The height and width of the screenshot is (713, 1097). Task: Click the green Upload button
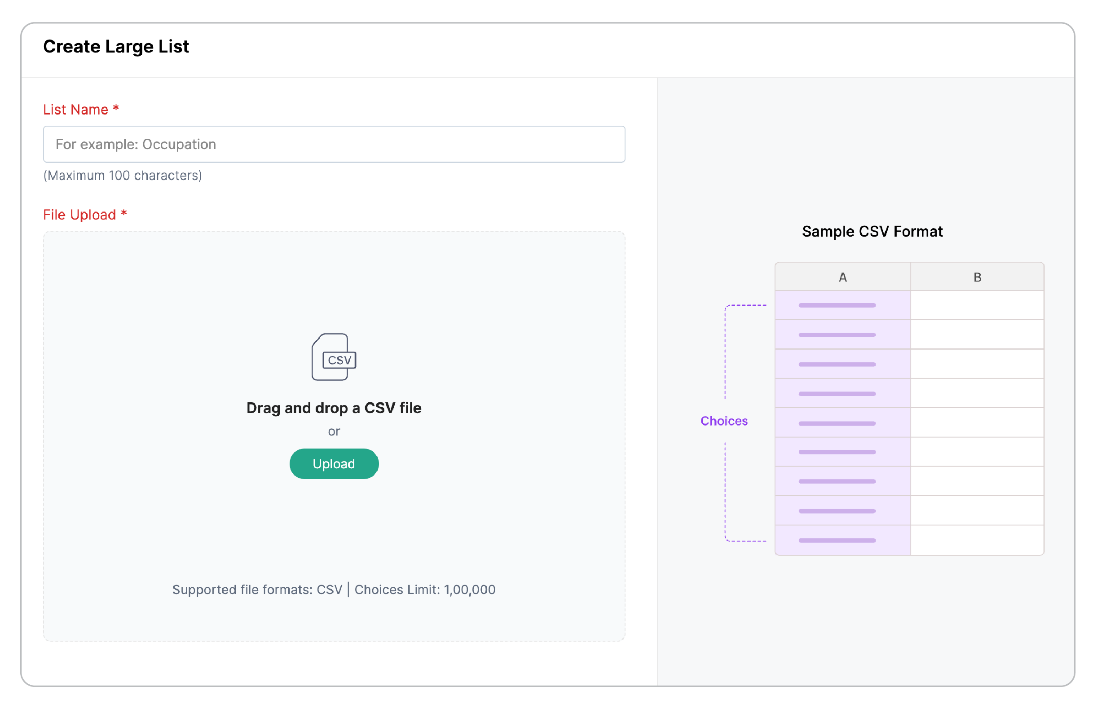(x=334, y=464)
